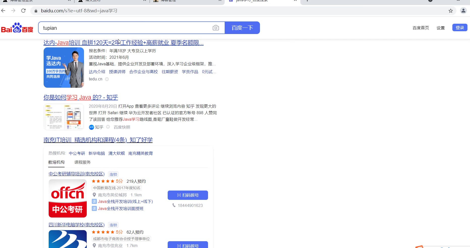Open the 四川新华电脑学校 logo thumbnail
Image resolution: width=470 pixels, height=248 pixels.
68,239
